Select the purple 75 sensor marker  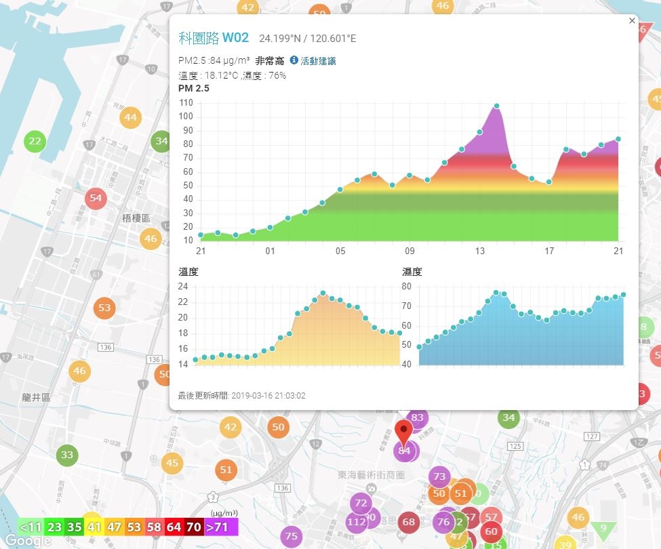(x=292, y=536)
